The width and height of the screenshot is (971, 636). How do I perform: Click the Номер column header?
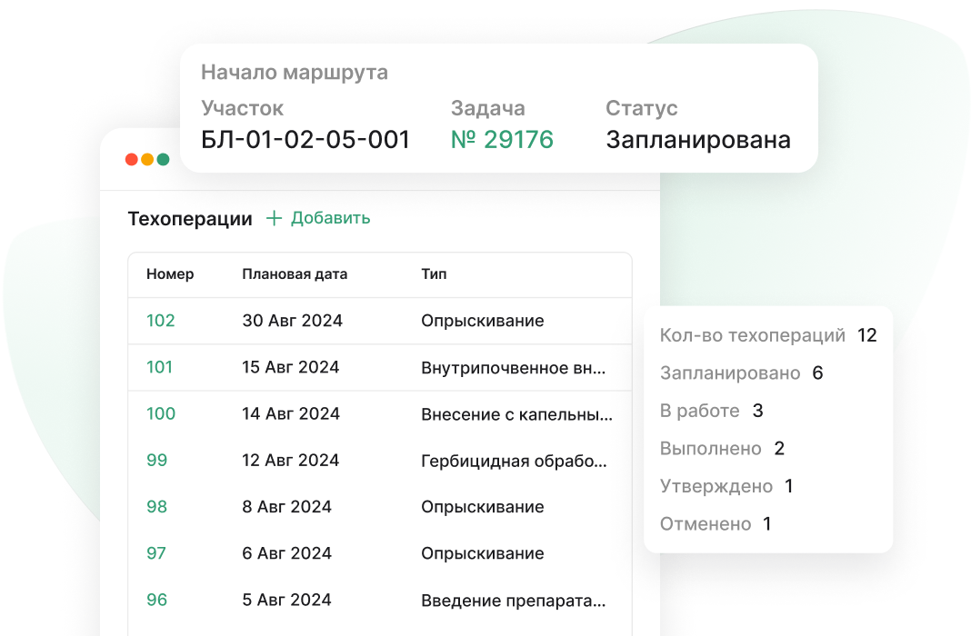tap(169, 274)
